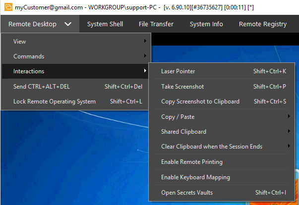Expand the Commands submenu

pyautogui.click(x=74, y=56)
